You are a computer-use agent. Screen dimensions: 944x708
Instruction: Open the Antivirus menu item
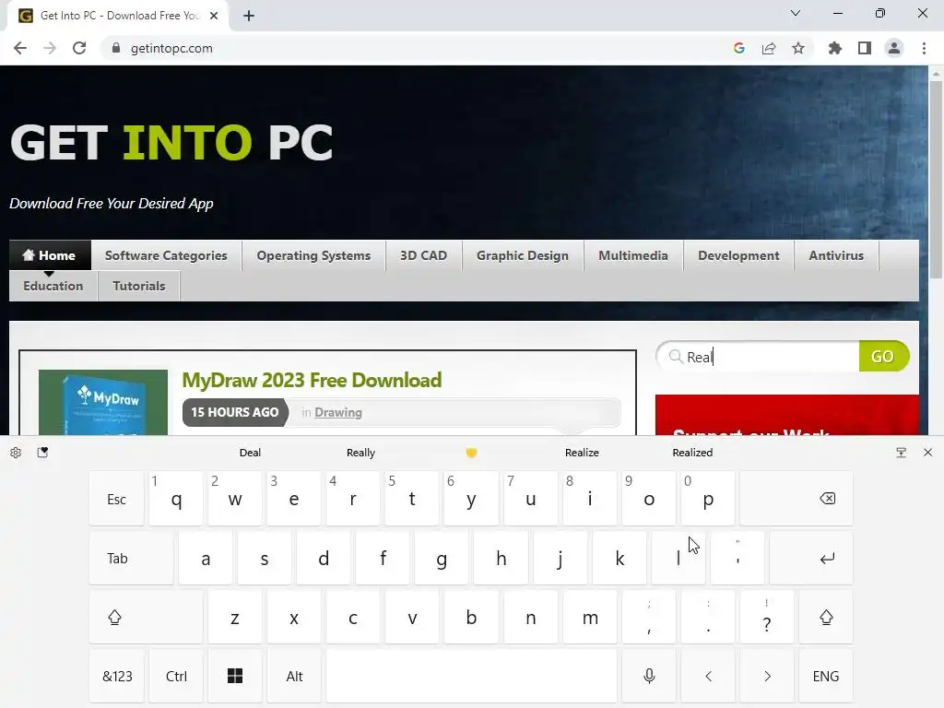click(x=836, y=255)
